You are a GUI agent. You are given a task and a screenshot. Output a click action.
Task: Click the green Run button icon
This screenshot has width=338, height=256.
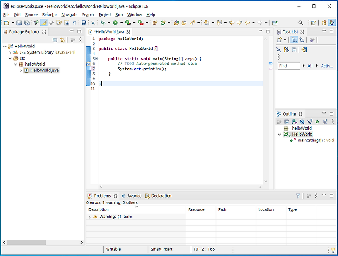click(115, 23)
